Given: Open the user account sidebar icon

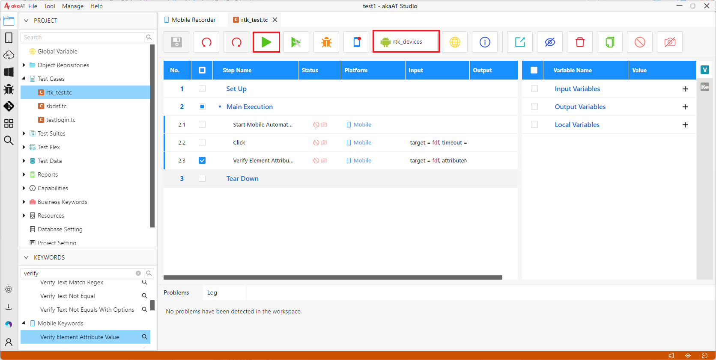Looking at the screenshot, I should [9, 342].
